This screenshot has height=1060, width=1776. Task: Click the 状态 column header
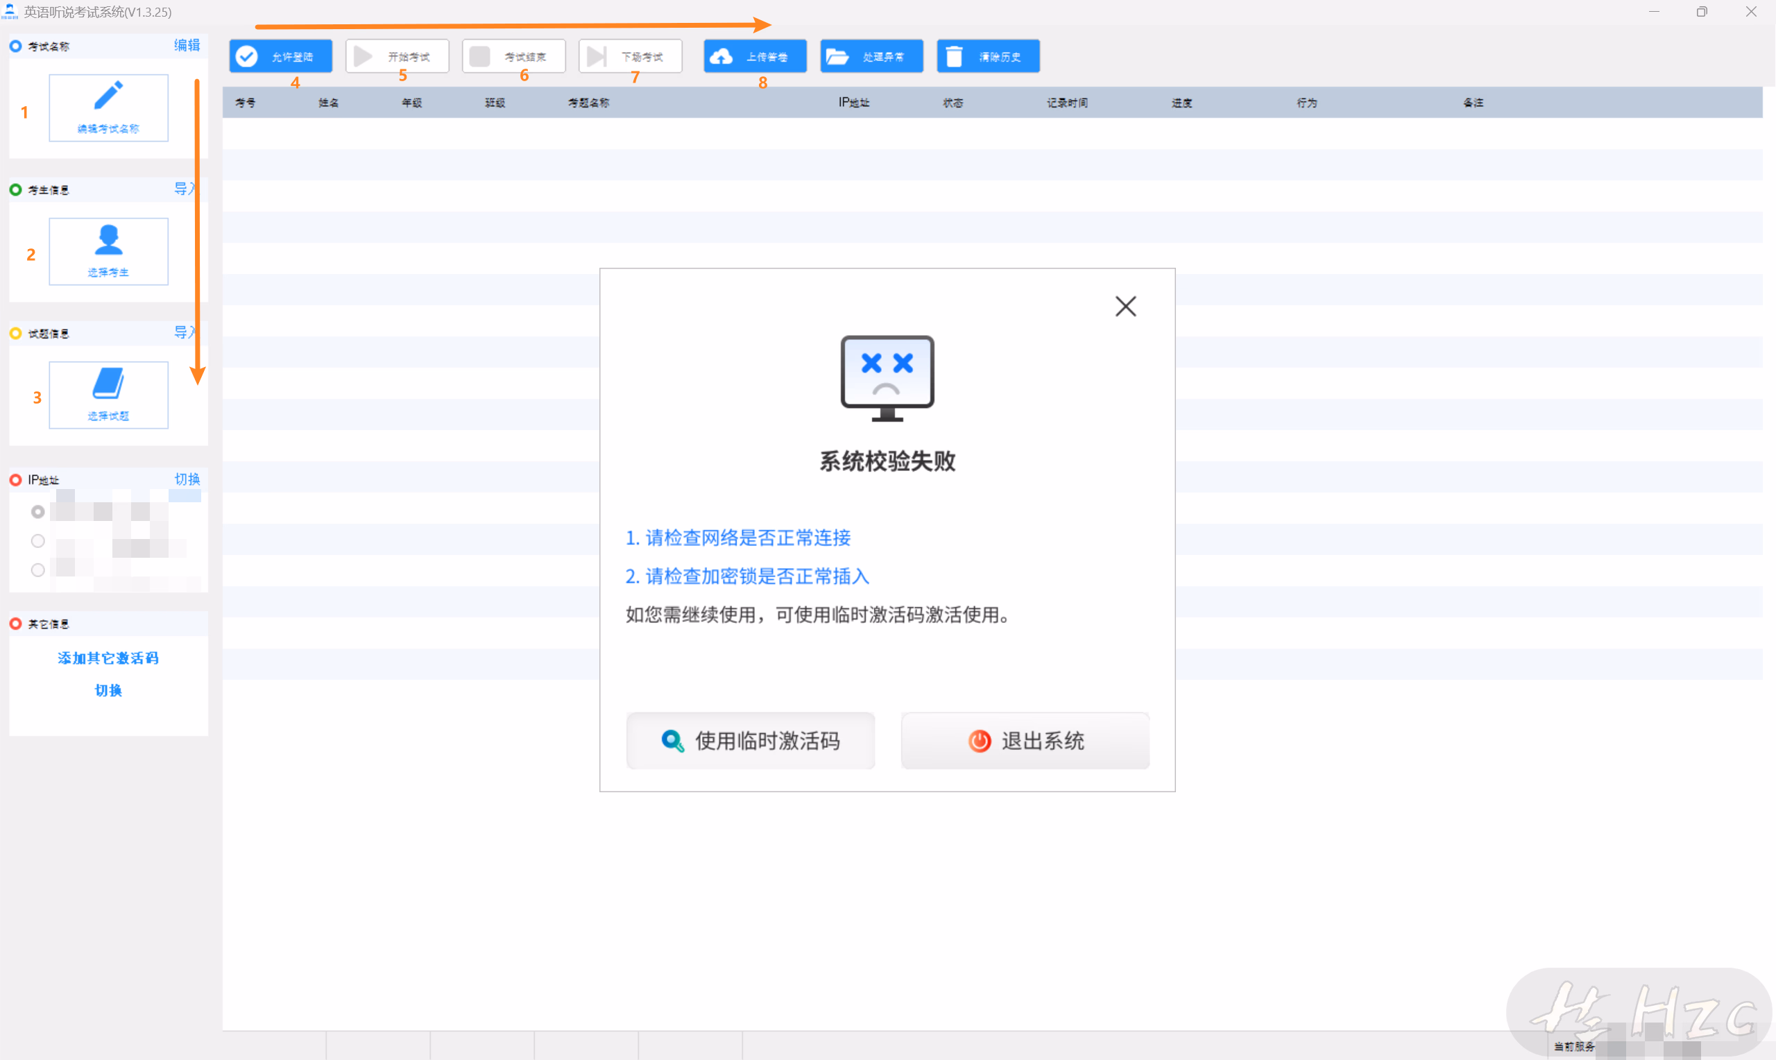click(953, 103)
